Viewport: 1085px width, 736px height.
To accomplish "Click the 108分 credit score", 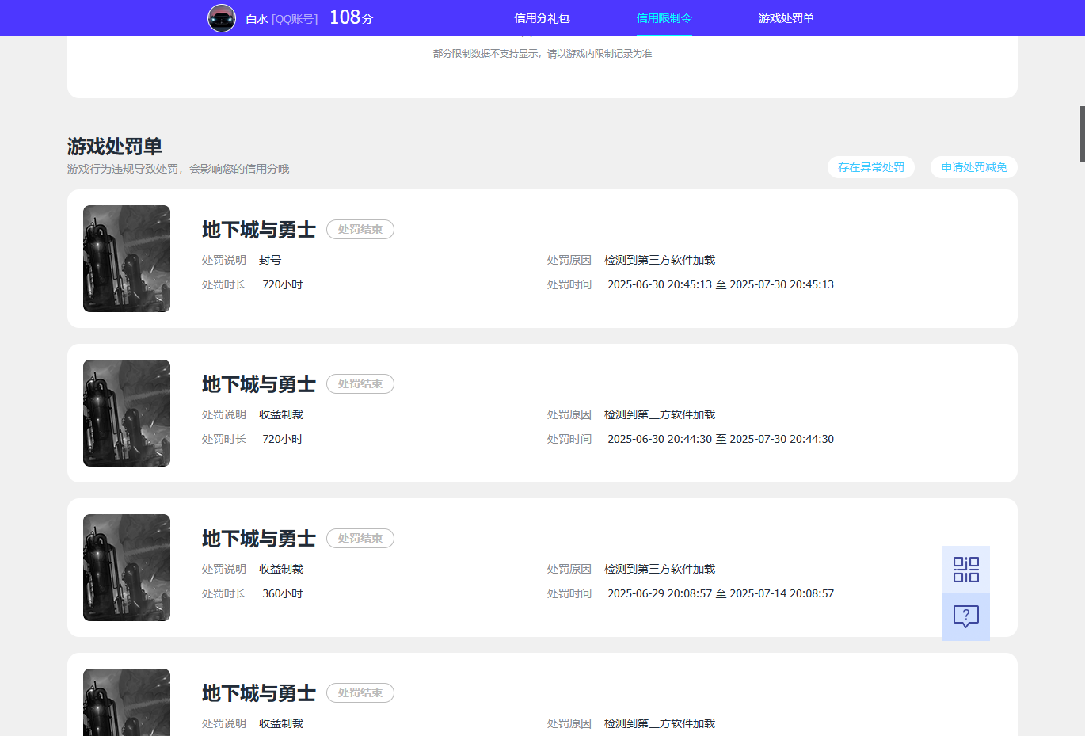I will pos(351,17).
